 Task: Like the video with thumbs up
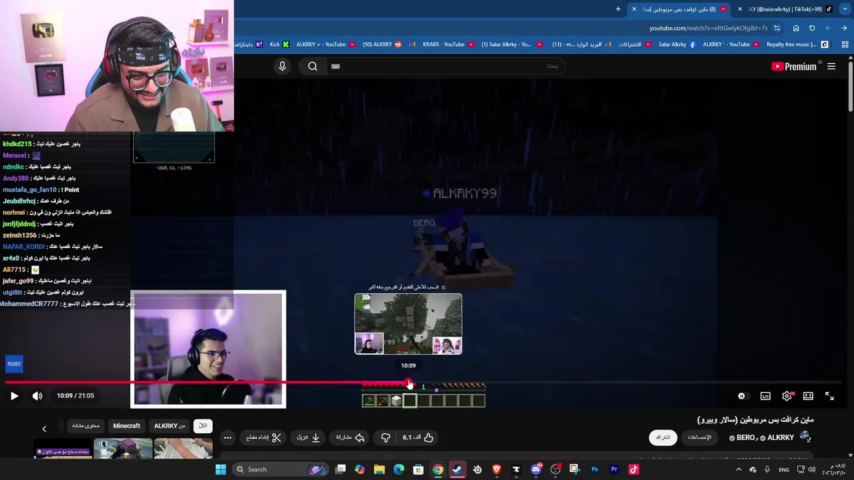coord(418,437)
